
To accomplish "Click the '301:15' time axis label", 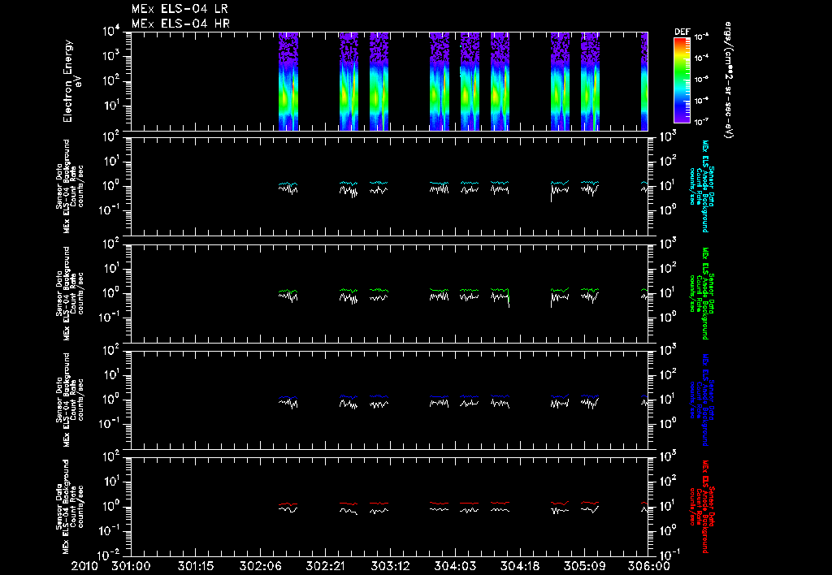I will (x=196, y=567).
